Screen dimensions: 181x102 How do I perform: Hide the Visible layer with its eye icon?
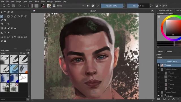click(158, 65)
